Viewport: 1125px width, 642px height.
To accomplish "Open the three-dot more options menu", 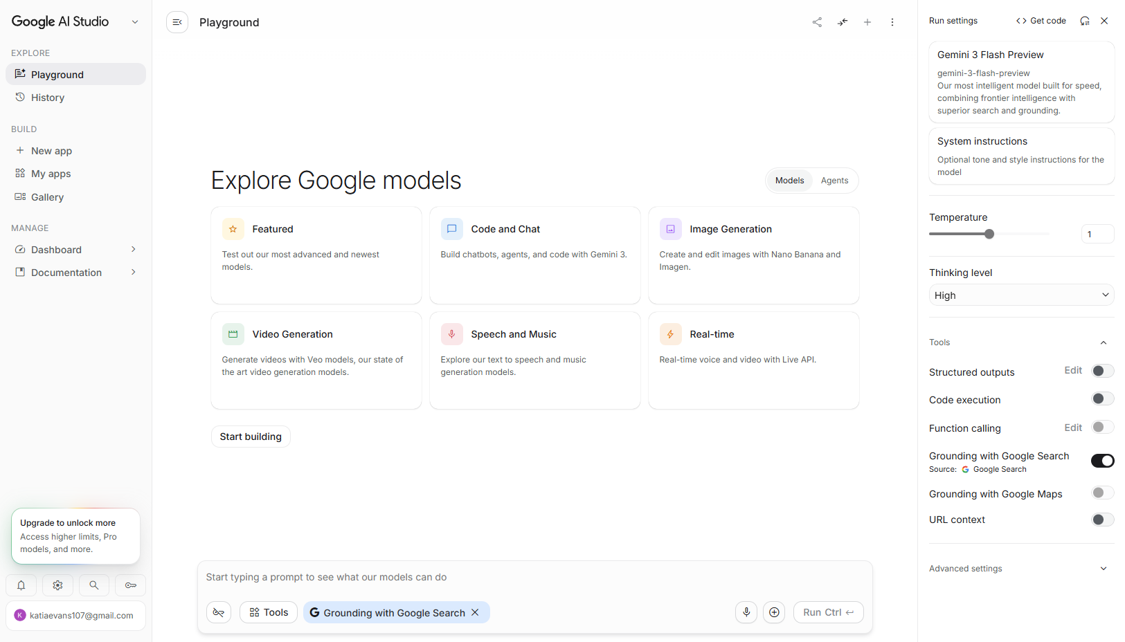I will tap(892, 22).
